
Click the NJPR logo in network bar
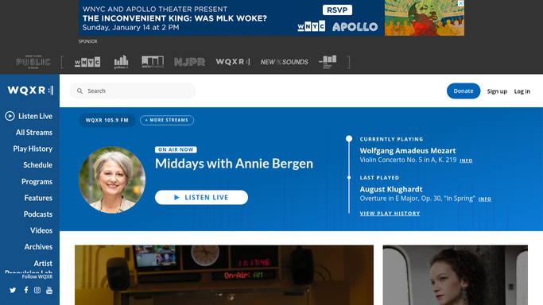click(189, 62)
